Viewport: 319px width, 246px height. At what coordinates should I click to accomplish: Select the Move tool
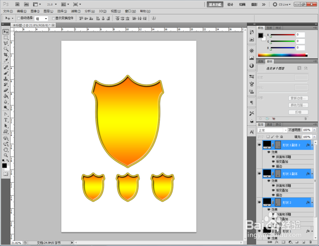6,32
